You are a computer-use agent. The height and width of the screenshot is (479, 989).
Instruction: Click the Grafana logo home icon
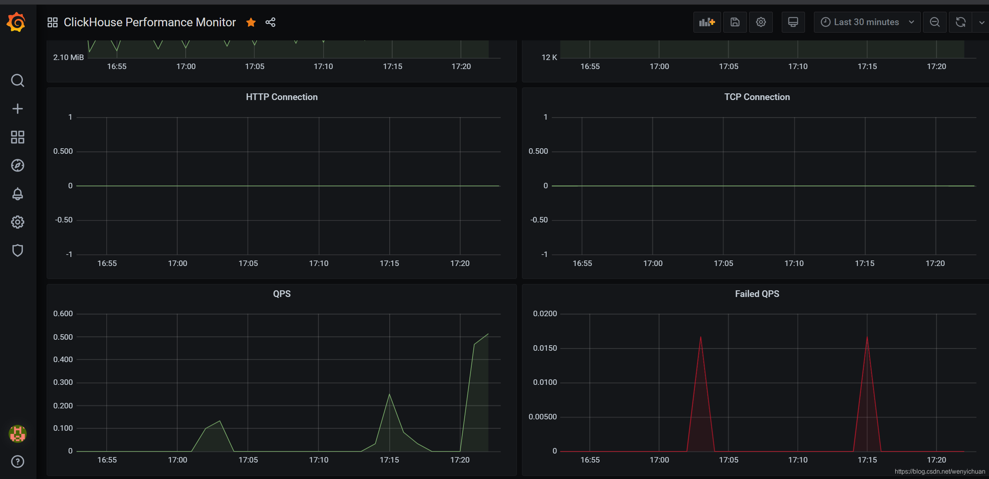point(16,22)
